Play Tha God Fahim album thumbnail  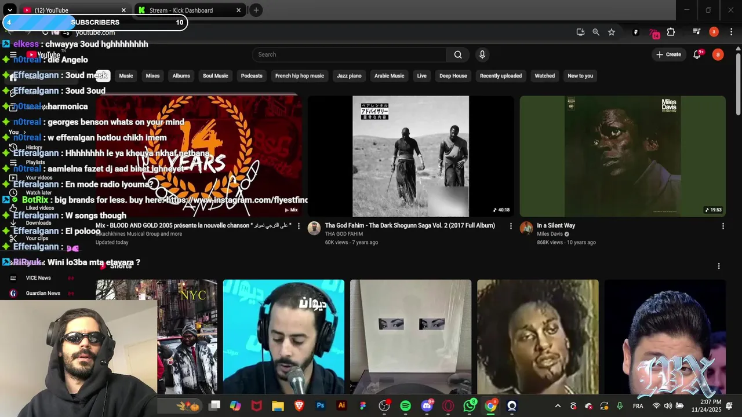pos(410,156)
